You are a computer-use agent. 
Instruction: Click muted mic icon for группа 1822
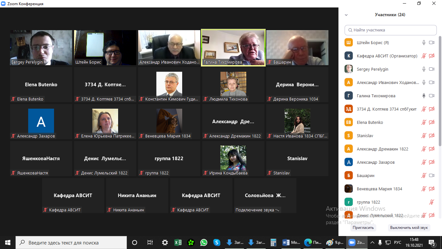(x=432, y=202)
